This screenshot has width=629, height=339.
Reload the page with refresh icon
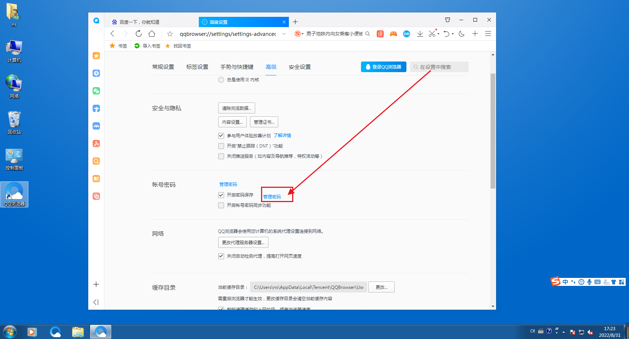(138, 34)
